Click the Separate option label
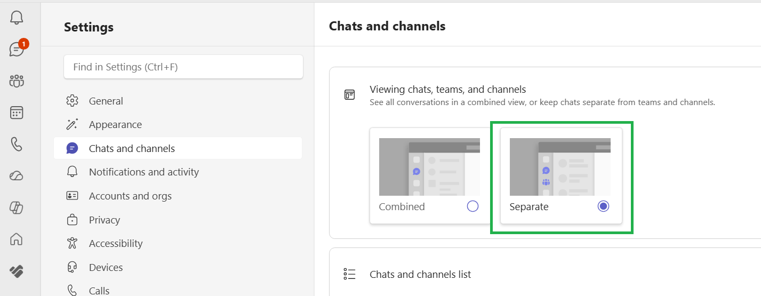The image size is (761, 296). point(529,206)
